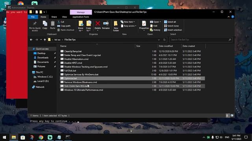Viewport: 252px width, 141px height.
Task: Navigate forward with right arrow
Action: 37,40
